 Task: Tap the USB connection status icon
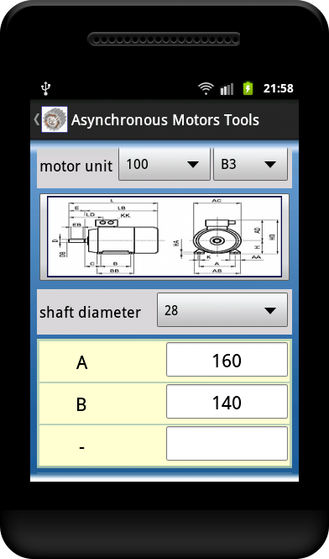pyautogui.click(x=46, y=88)
